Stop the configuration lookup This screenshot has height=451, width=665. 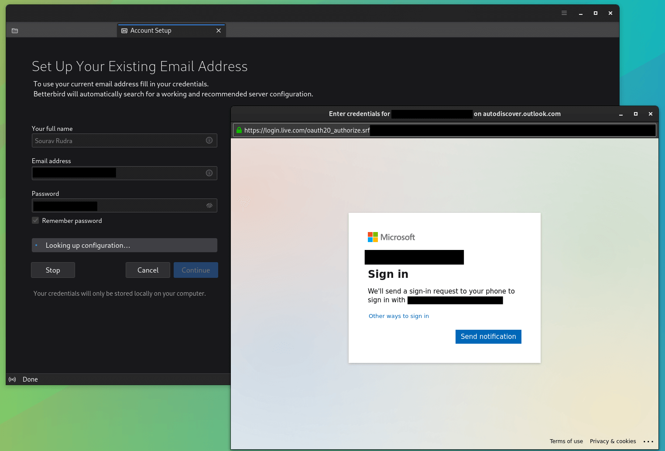pos(53,270)
